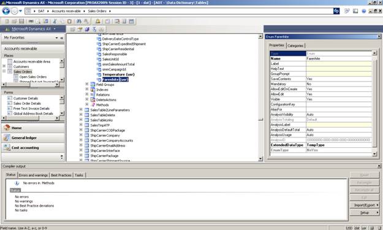Click the Help icon in address bar

coord(364,11)
